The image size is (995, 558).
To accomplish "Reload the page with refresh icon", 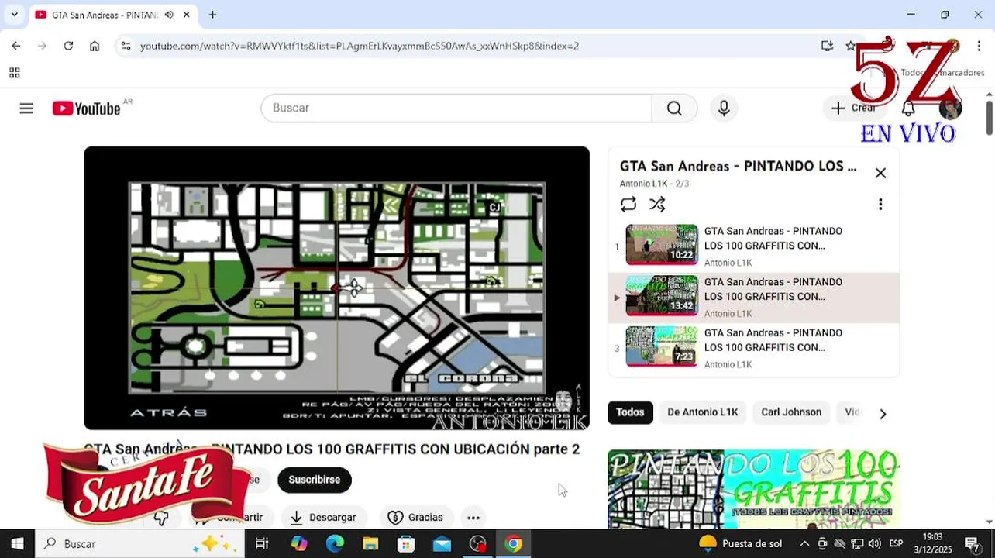I will click(68, 46).
